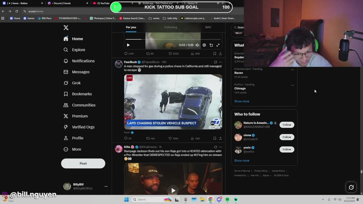
Task: Open the hello kitty bookmarks folder
Action: point(170,18)
